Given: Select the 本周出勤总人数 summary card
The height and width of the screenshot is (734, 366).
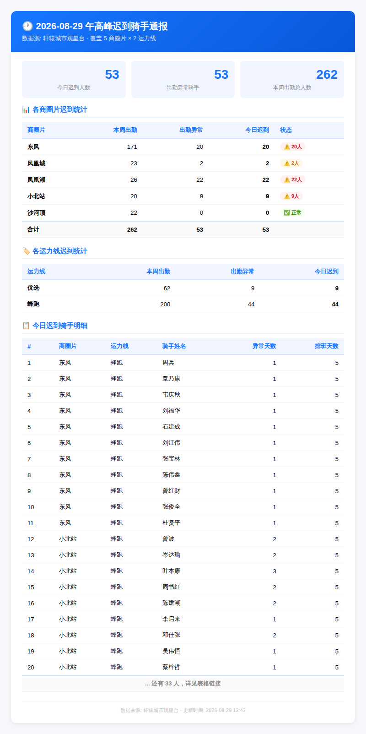Looking at the screenshot, I should [292, 79].
